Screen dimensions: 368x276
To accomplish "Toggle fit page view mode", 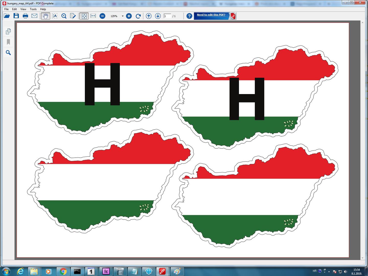I will (x=84, y=16).
